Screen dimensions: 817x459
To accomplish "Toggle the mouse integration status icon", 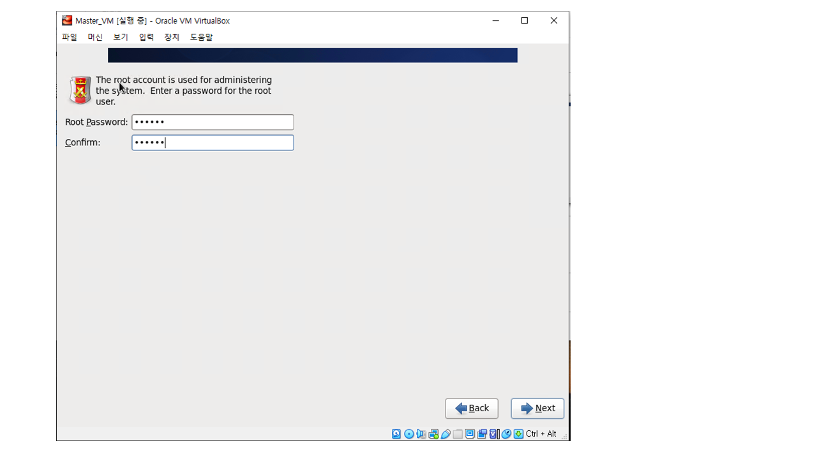I will 506,434.
